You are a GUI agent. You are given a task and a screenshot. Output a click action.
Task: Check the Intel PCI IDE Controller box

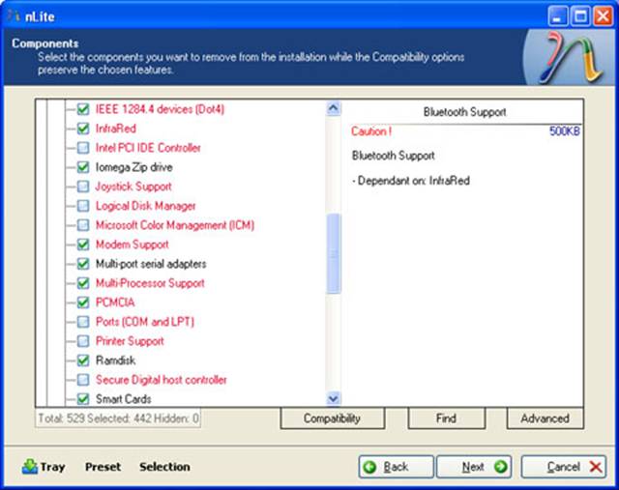[x=83, y=148]
